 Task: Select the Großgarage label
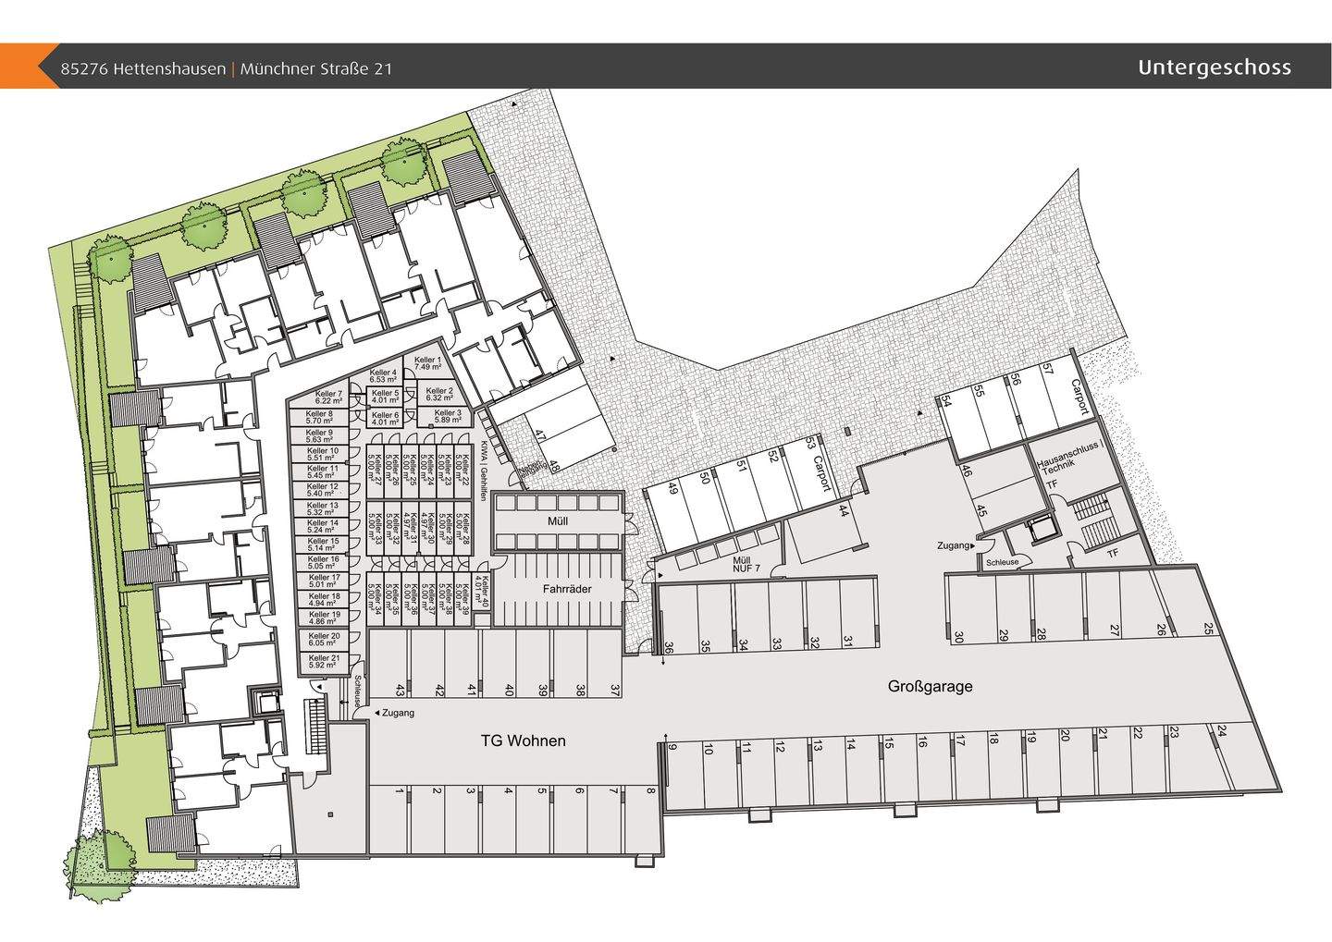[x=930, y=687]
